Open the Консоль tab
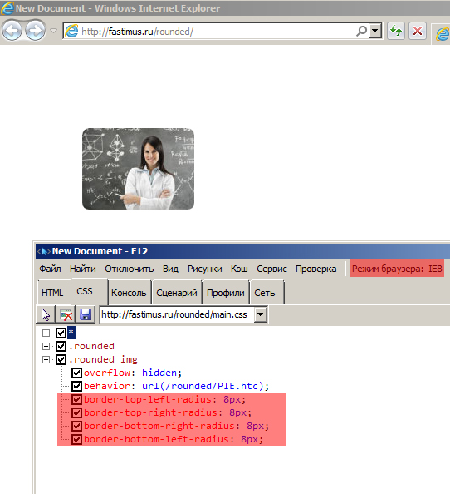Screen dimensions: 450x494 [129, 293]
